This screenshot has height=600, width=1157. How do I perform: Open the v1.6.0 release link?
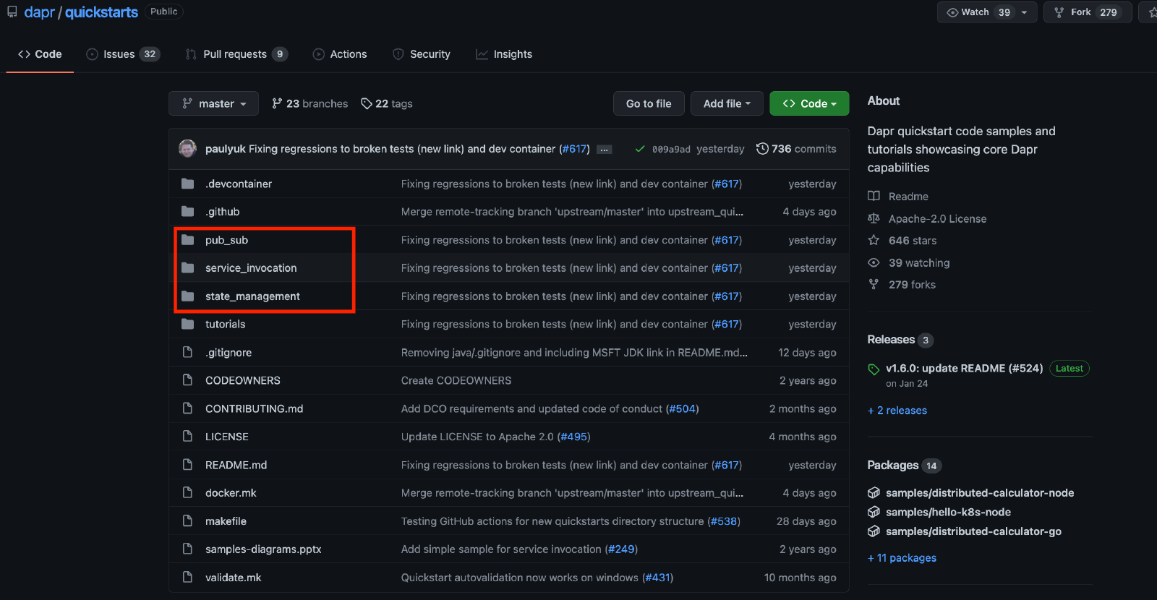point(964,369)
